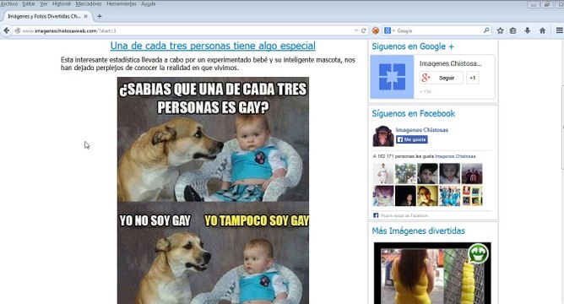Focus the URL address bar
The width and height of the screenshot is (564, 304).
[x=187, y=30]
